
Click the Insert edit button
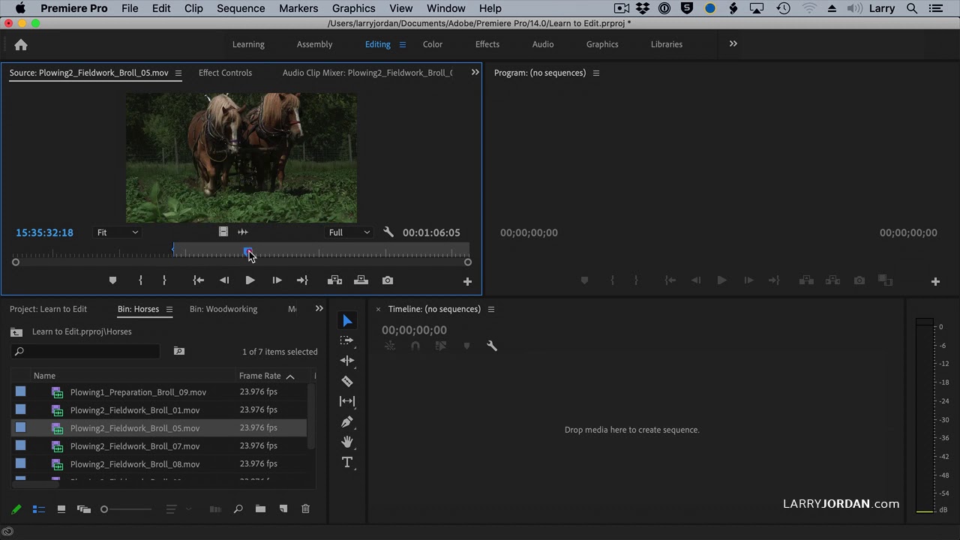335,280
